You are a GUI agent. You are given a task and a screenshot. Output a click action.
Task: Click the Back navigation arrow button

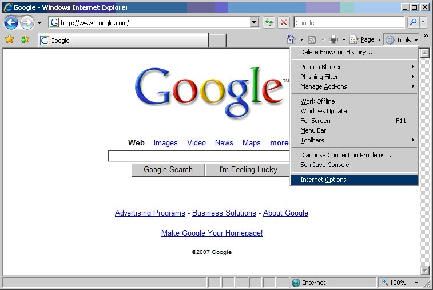11,23
